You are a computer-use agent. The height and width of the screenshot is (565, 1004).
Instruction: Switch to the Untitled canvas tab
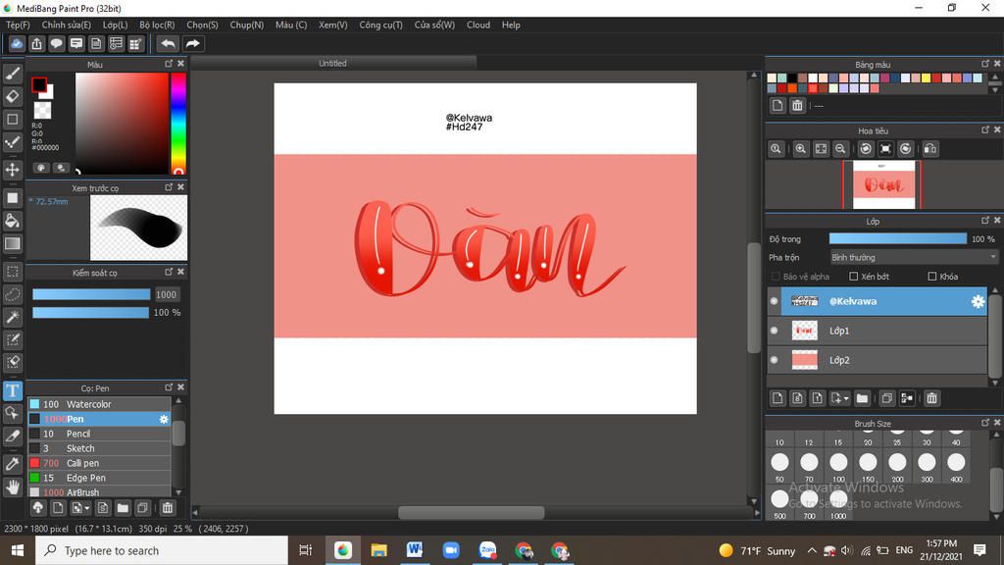pyautogui.click(x=333, y=63)
